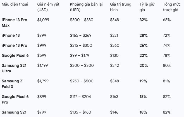The width and height of the screenshot is (184, 118).
Task: Click the $135 – $160 resale range
Action: (x=80, y=112)
